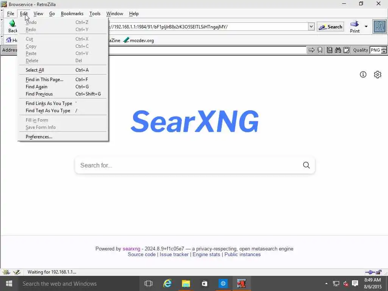
Task: Choose Find in This Page from Edit menu
Action: pyautogui.click(x=63, y=80)
